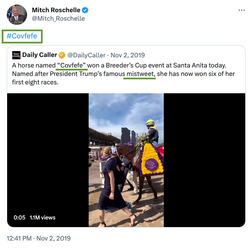Play the horse race video
Screen dimensions: 252x249
click(x=126, y=160)
